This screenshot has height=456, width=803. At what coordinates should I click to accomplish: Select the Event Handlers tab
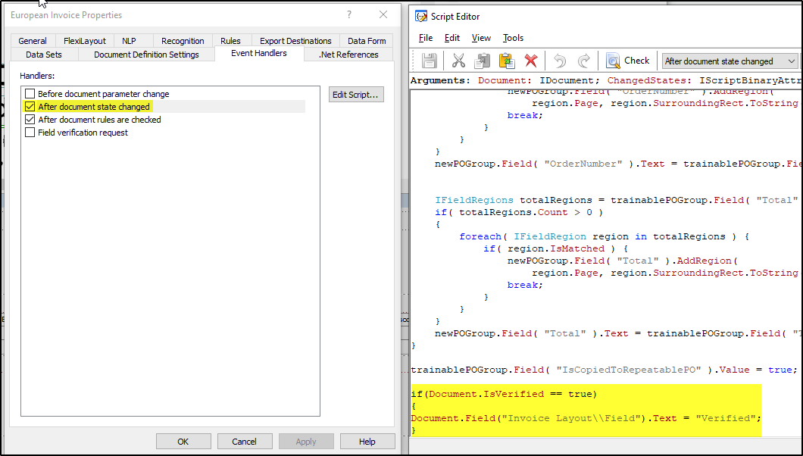click(x=259, y=53)
